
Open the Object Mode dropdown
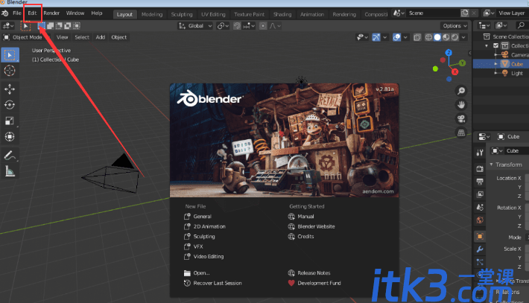27,37
